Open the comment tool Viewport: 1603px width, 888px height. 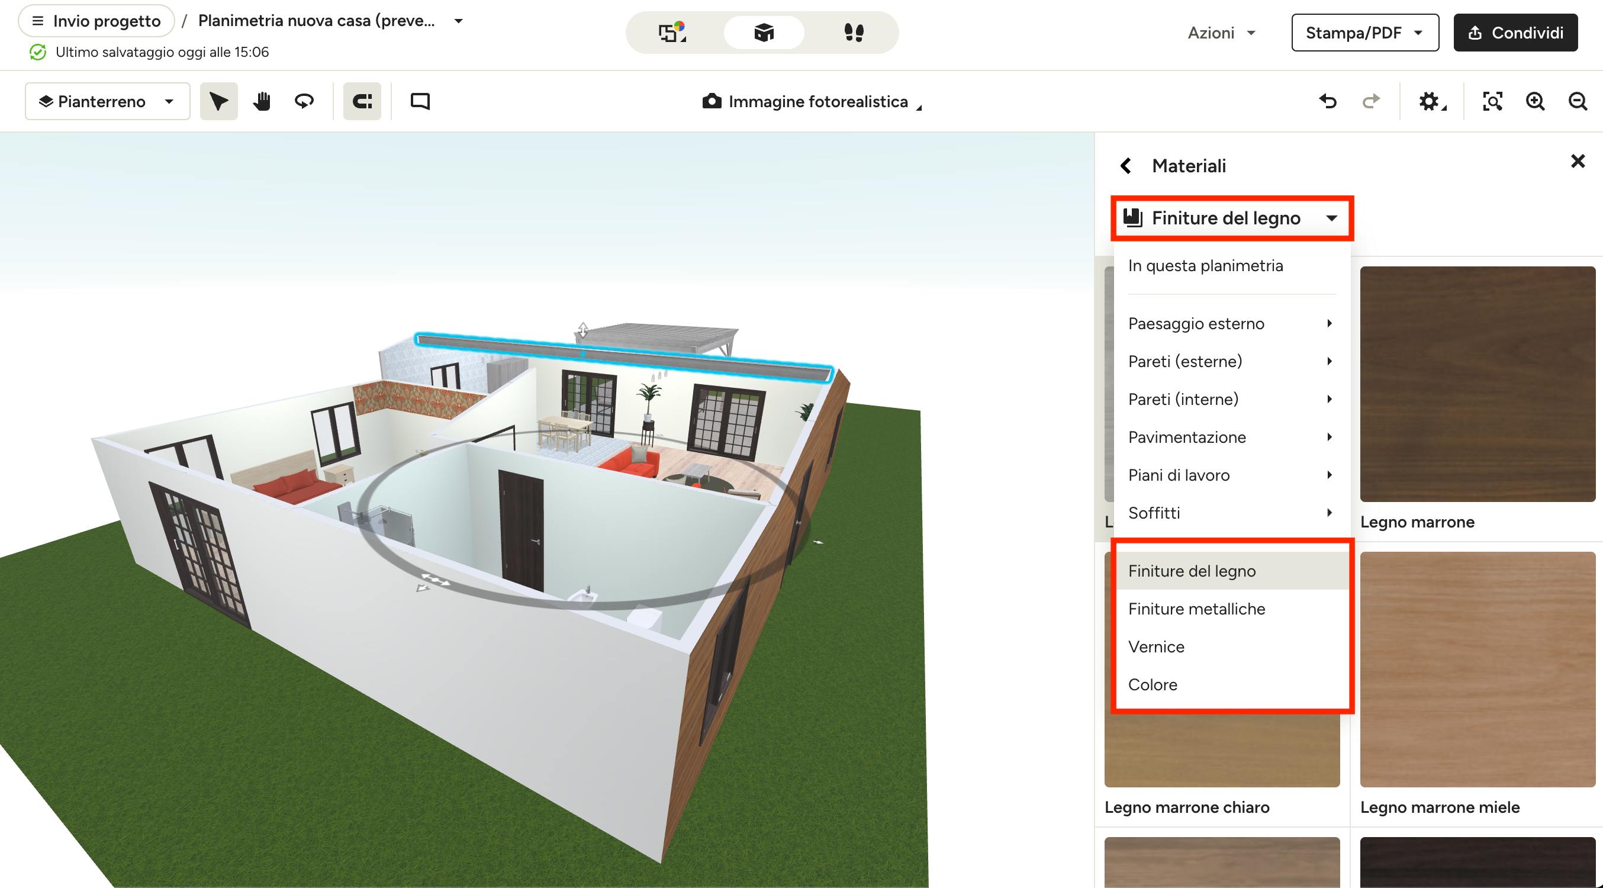420,101
